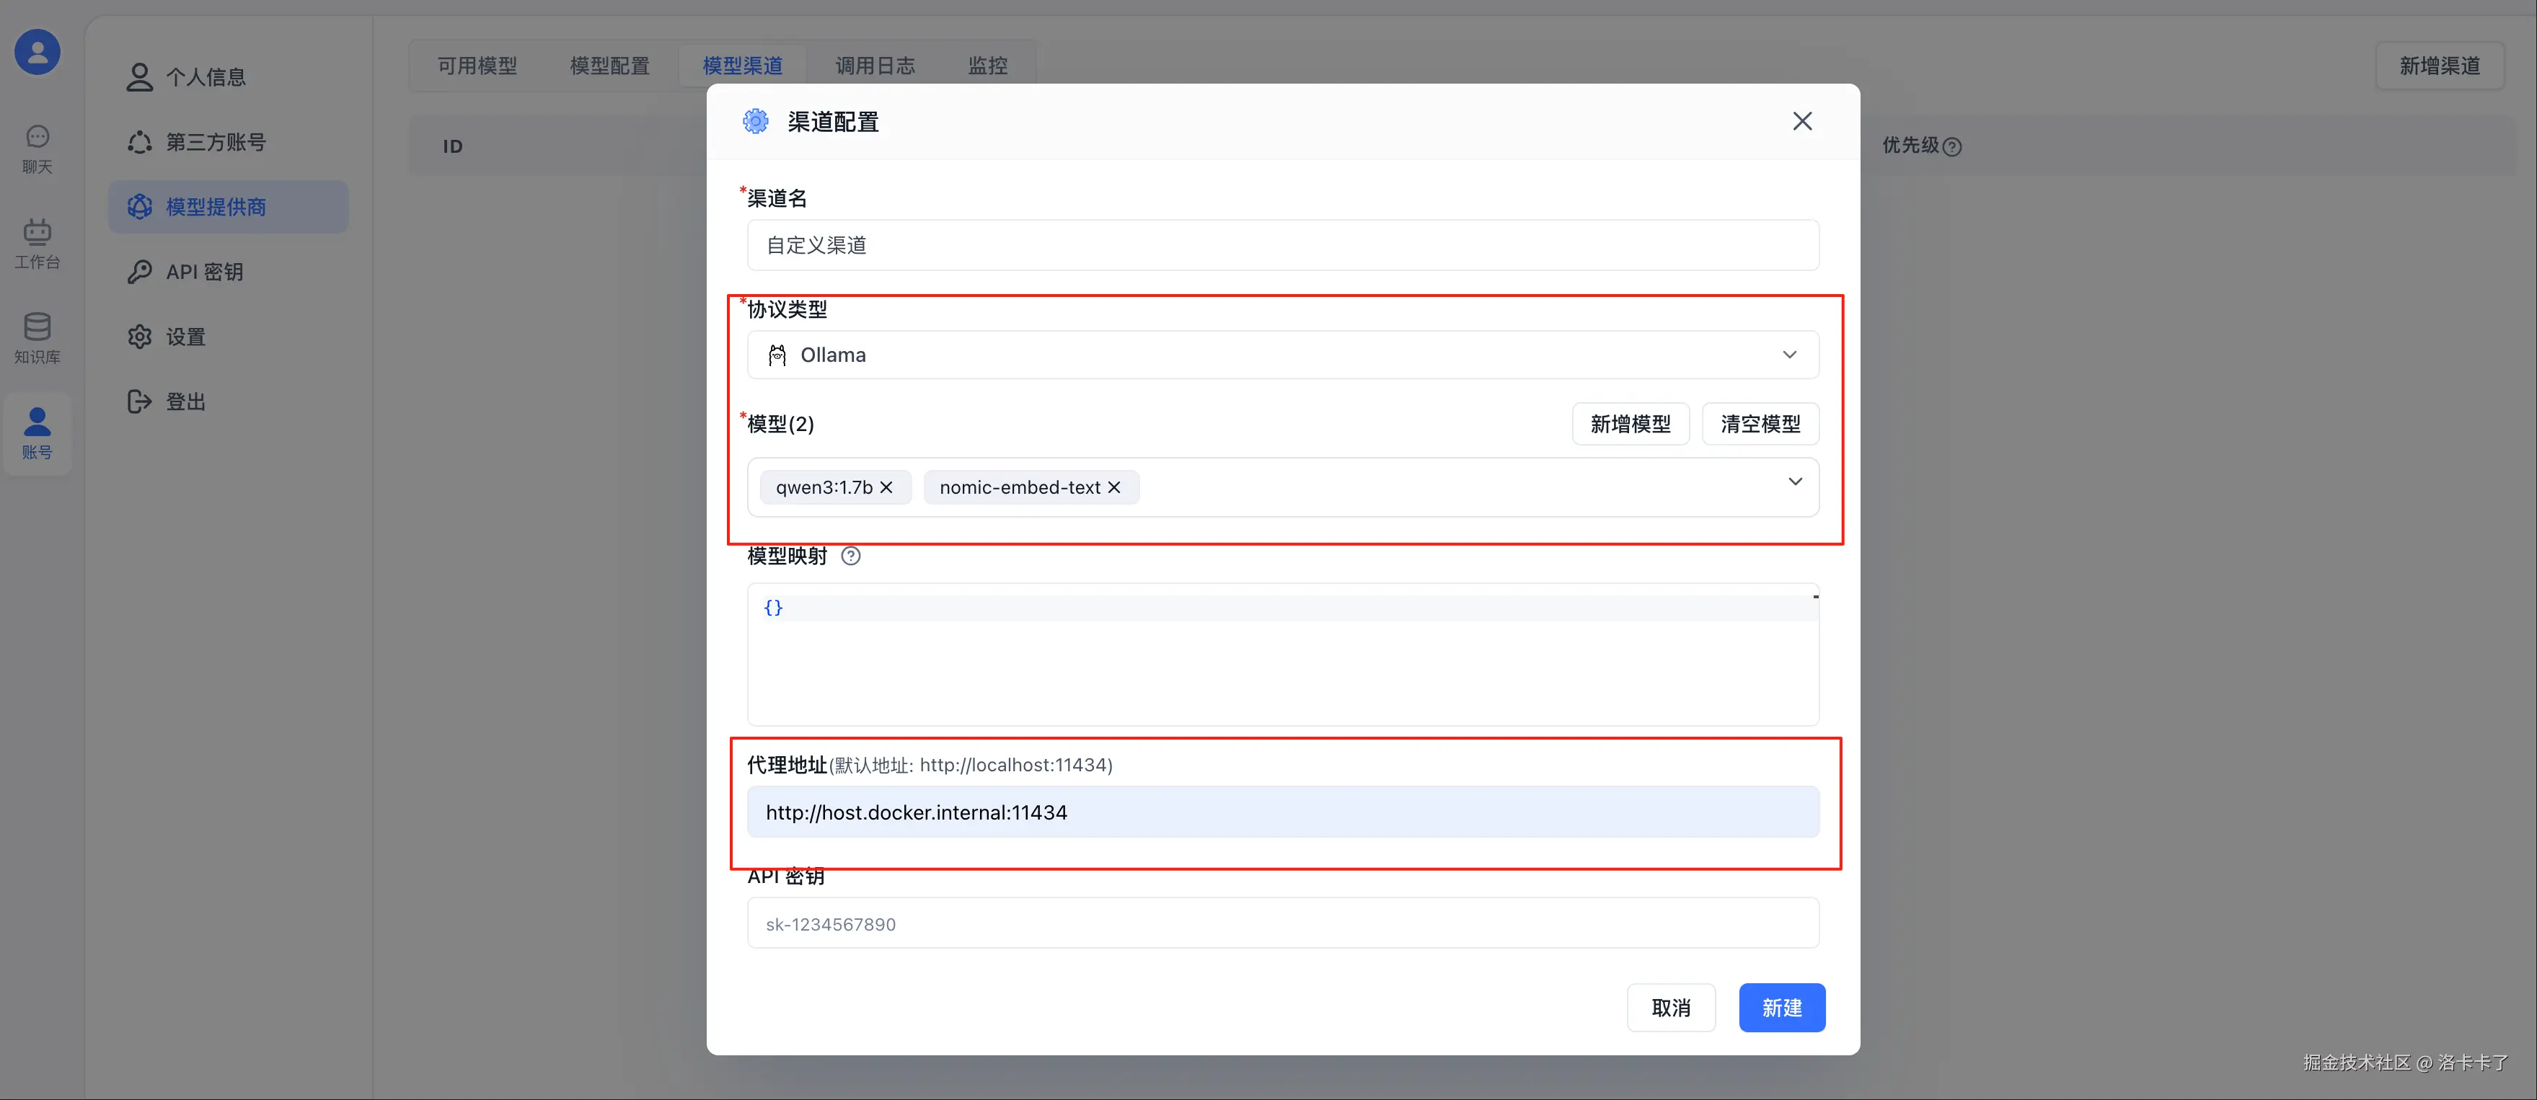Expand the model selection dropdown arrow
2537x1100 pixels.
coord(1794,482)
